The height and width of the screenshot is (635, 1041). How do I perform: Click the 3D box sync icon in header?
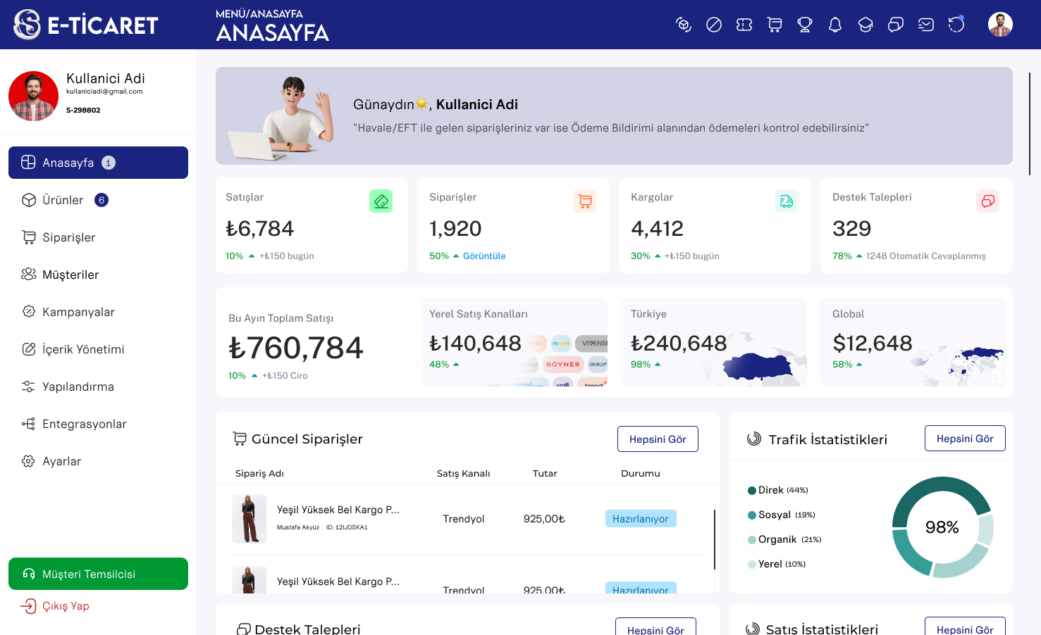(684, 25)
